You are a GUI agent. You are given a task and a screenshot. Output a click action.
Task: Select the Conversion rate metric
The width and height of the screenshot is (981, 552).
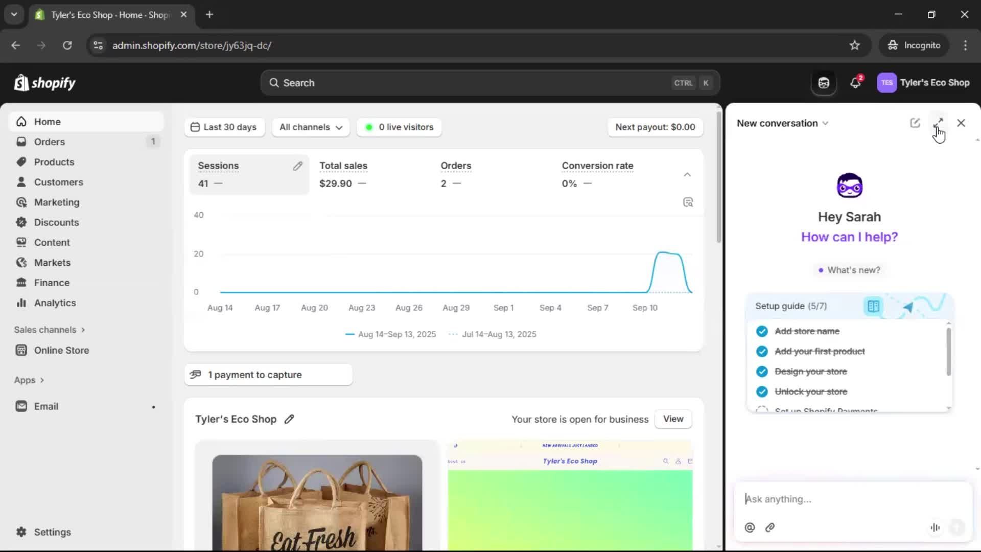[x=613, y=175]
